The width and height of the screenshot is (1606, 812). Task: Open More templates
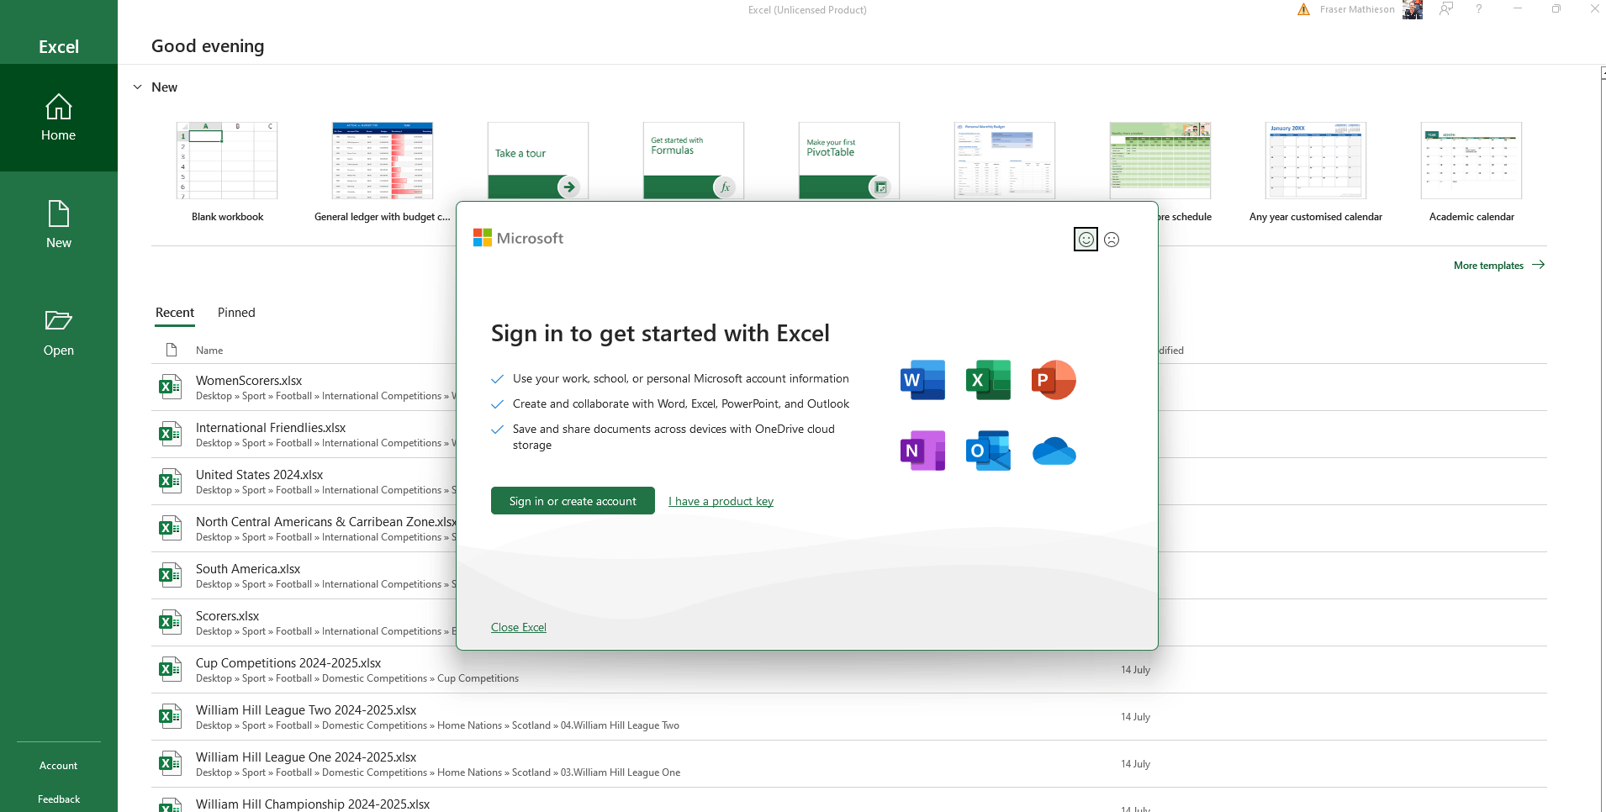point(1499,265)
